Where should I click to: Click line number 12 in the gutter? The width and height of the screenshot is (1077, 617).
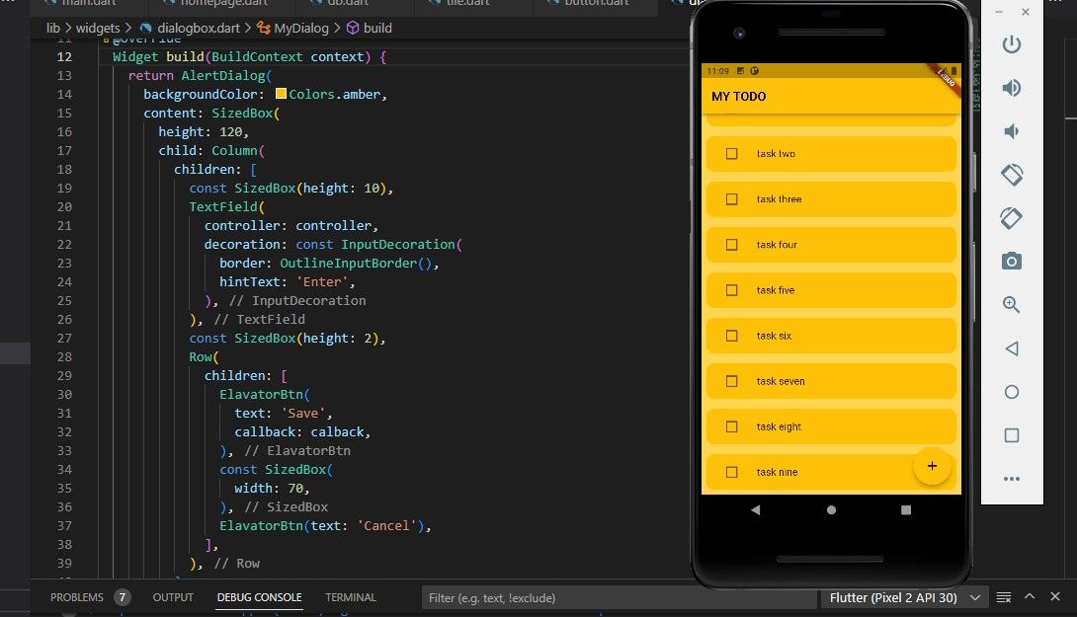point(64,57)
